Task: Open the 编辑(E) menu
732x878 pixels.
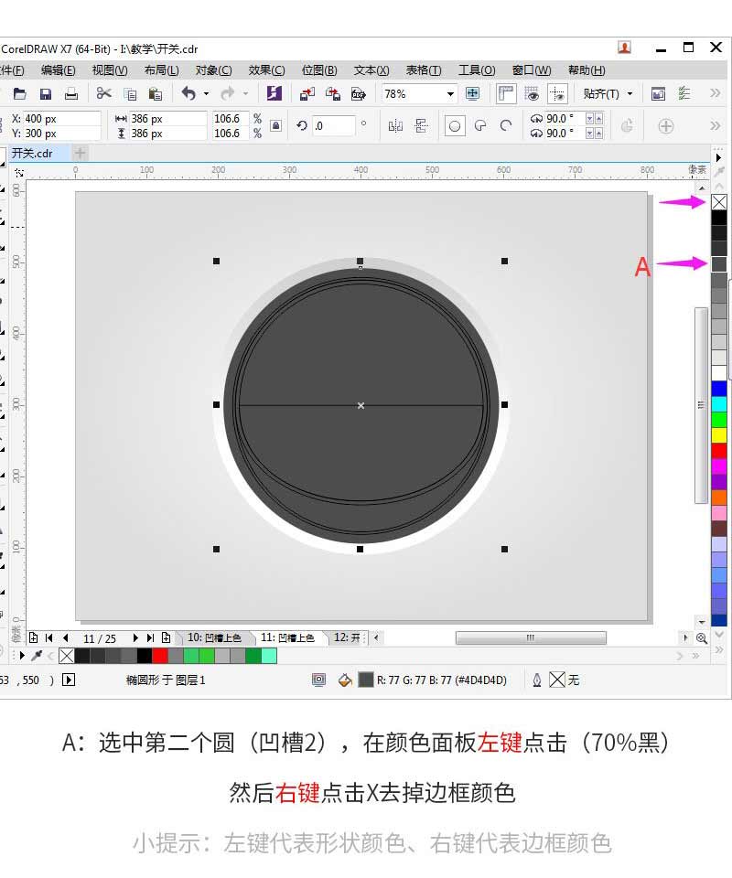Action: (59, 70)
